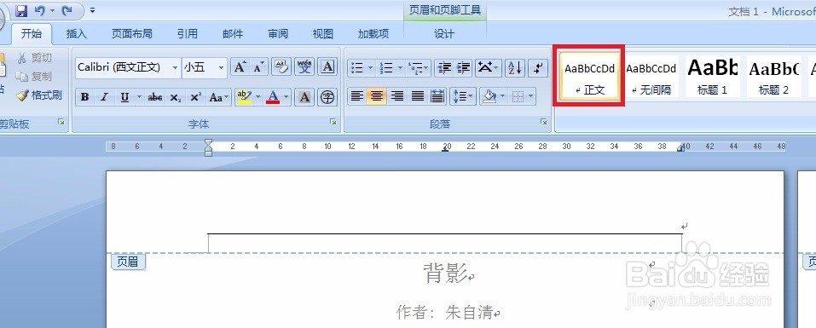The image size is (816, 328).
Task: Apply red font color
Action: (273, 97)
